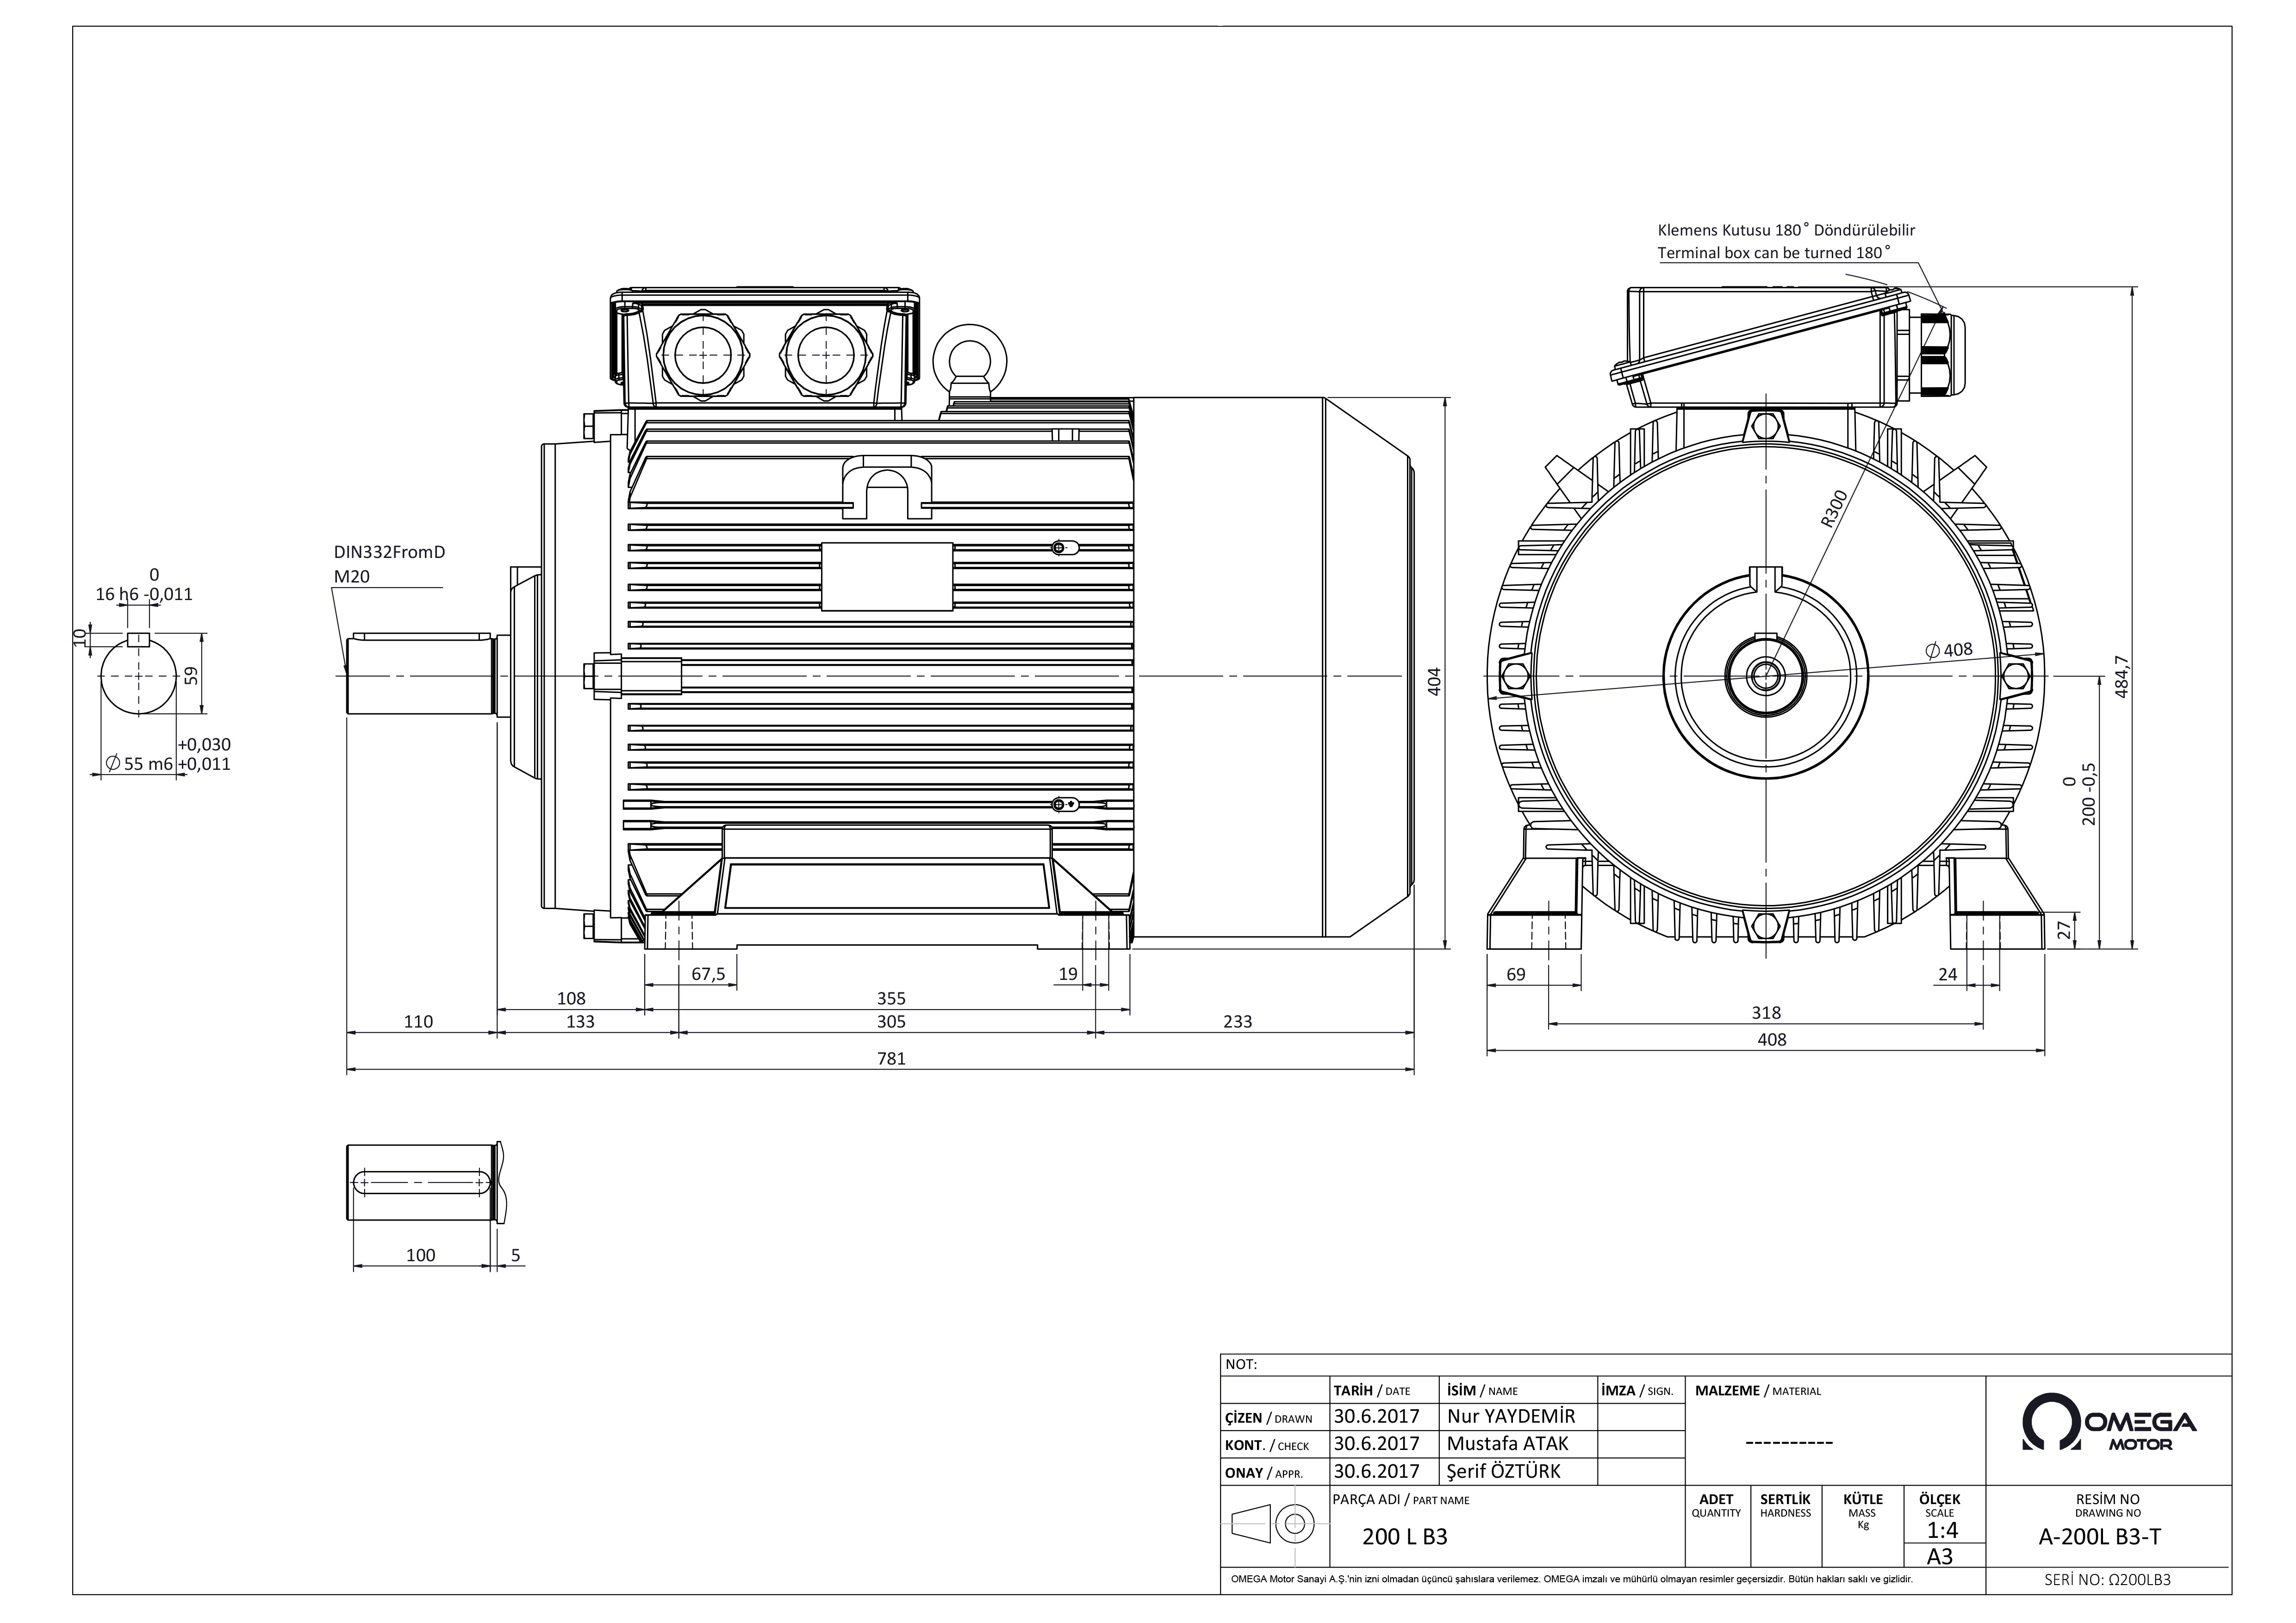Click the dimension value 67,5
The width and height of the screenshot is (2296, 1623).
point(708,973)
